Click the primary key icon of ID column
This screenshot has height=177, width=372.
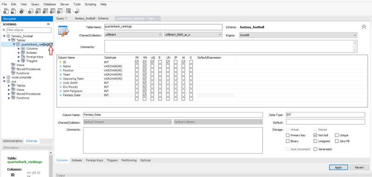(60, 62)
